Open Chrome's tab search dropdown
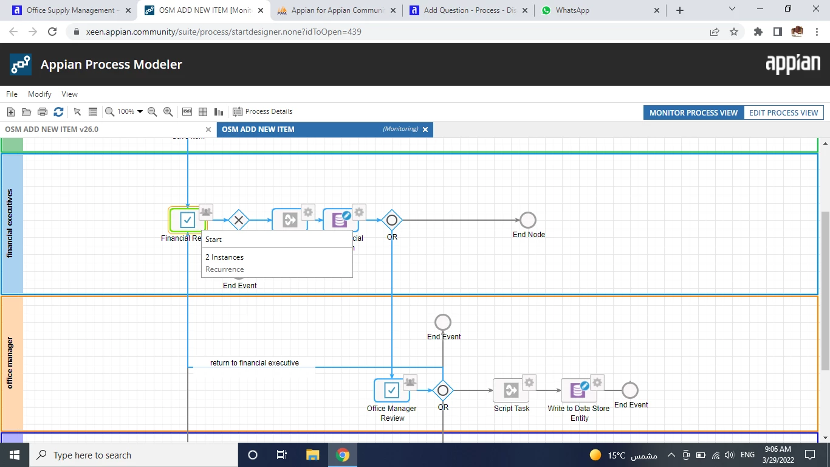830x467 pixels. (x=732, y=9)
